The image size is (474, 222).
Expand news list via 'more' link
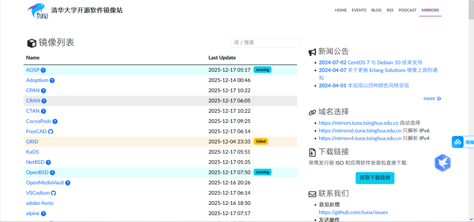pyautogui.click(x=432, y=98)
